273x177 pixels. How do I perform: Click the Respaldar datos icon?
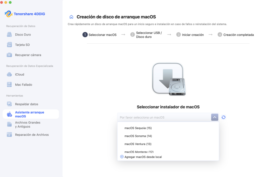(x=10, y=104)
